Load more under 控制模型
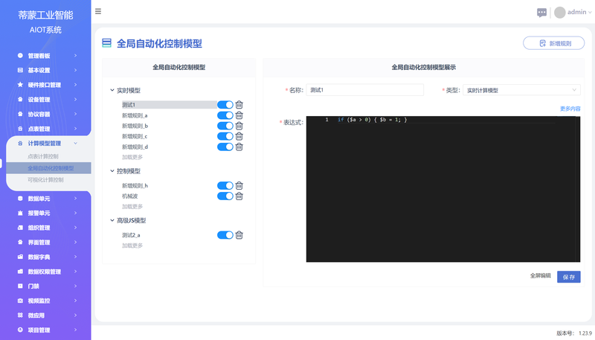This screenshot has height=340, width=595. pos(132,206)
